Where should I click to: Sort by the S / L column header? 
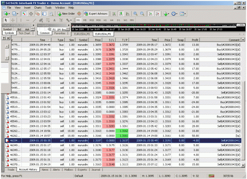pyautogui.click(x=109, y=40)
